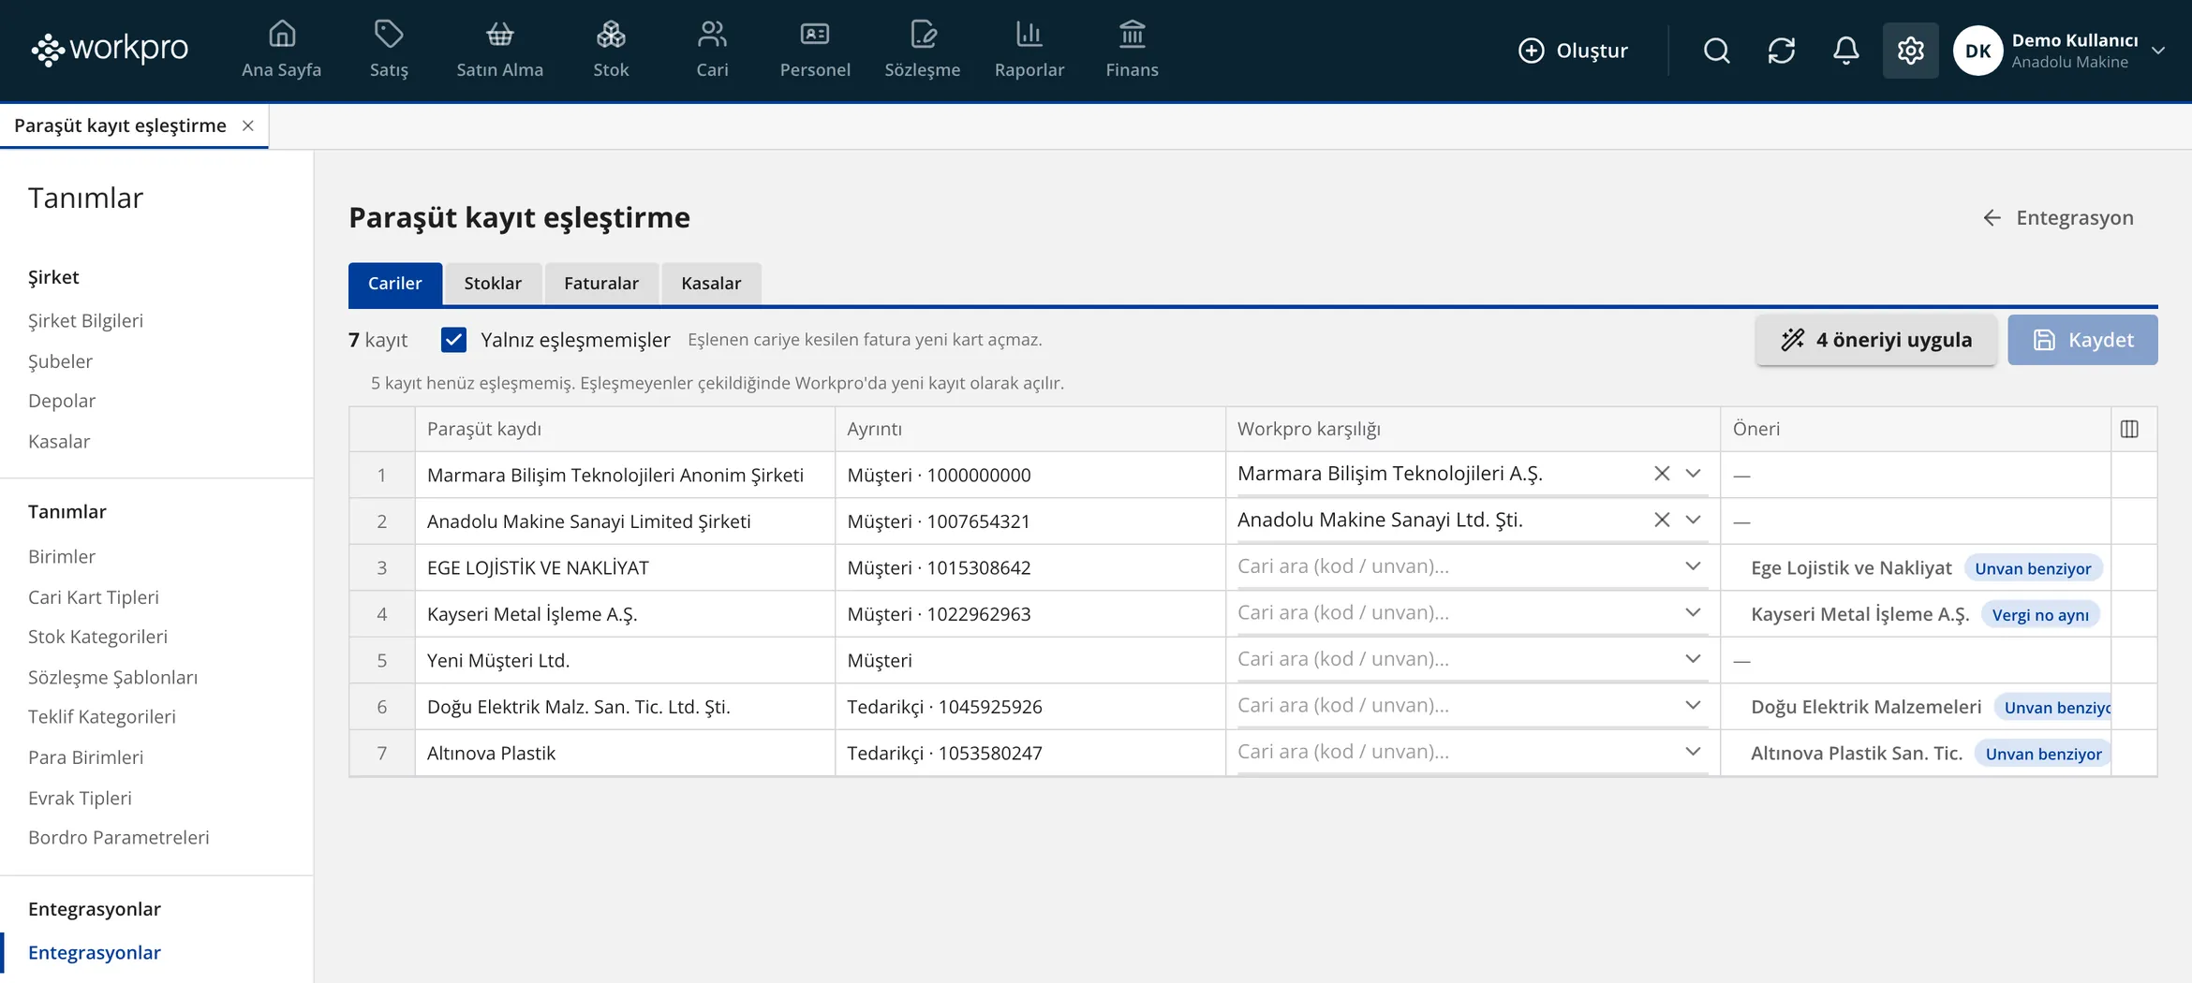Switch to the Kasalar tab
Image resolution: width=2192 pixels, height=983 pixels.
tap(711, 284)
